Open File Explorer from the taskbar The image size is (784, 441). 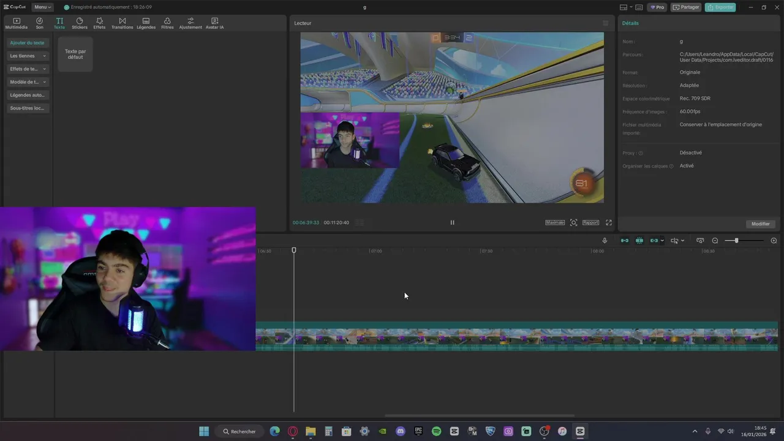[311, 431]
